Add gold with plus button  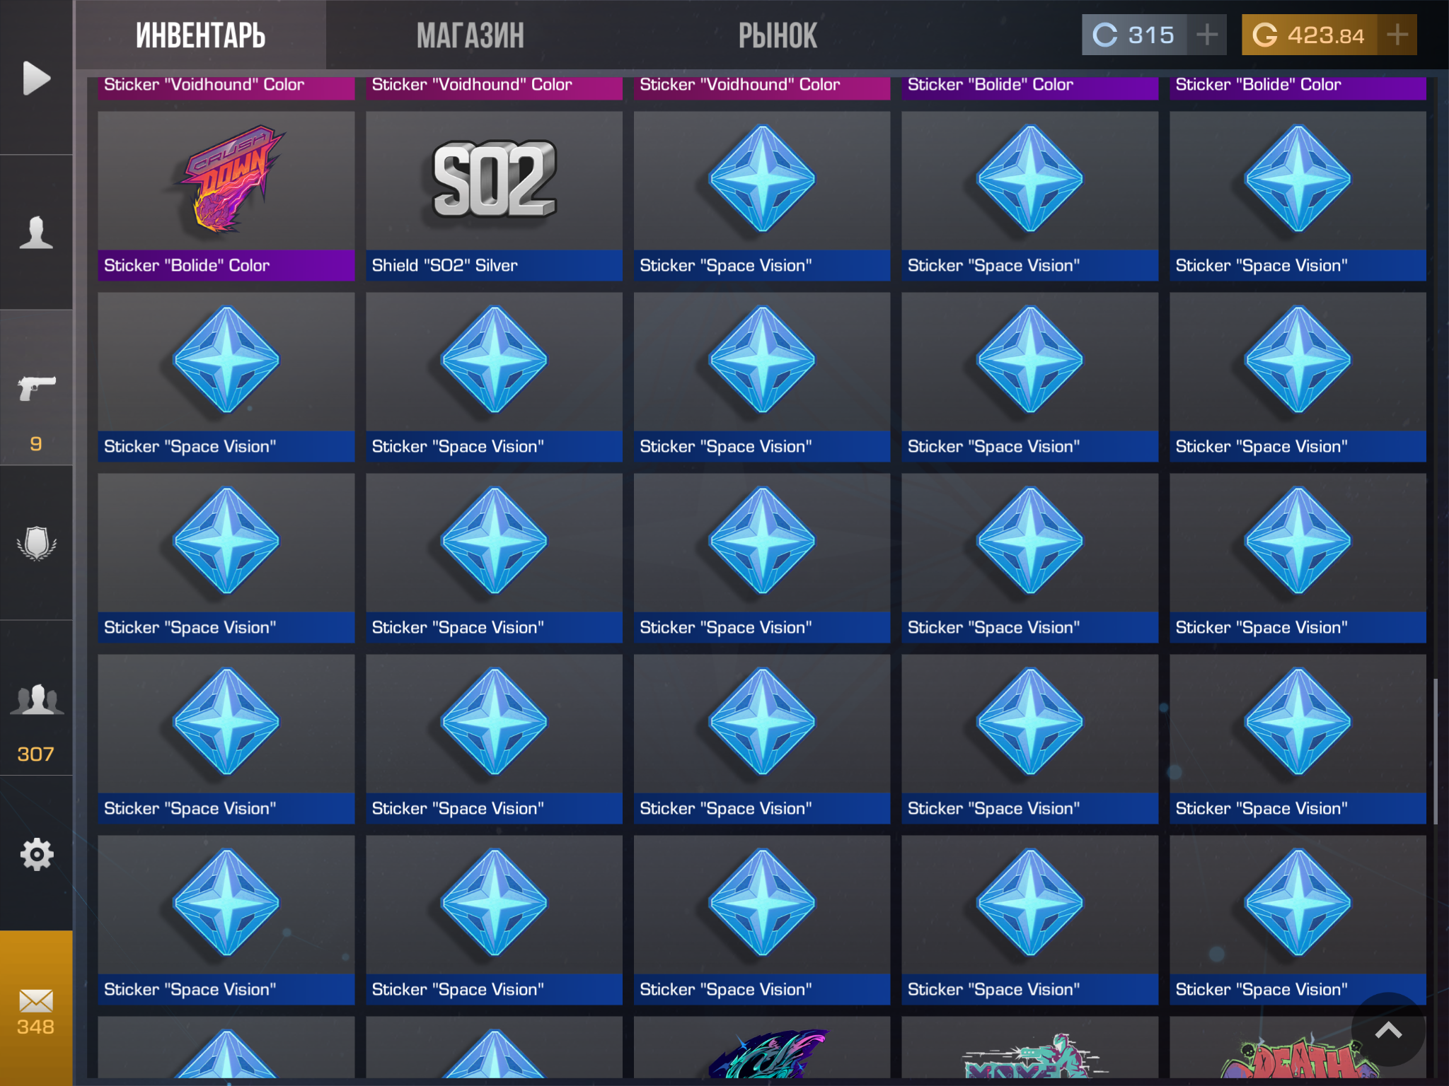pos(1397,35)
